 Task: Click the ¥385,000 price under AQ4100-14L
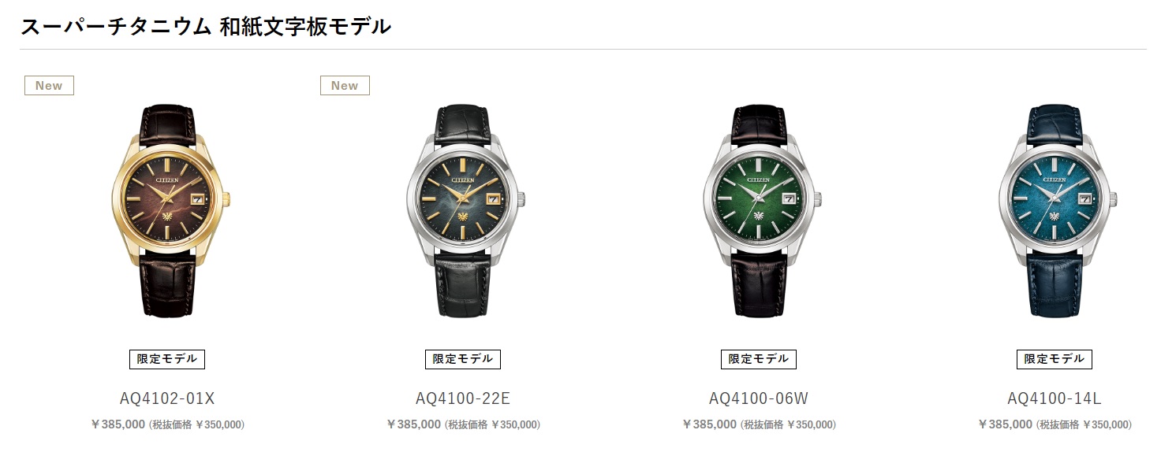(x=1006, y=424)
